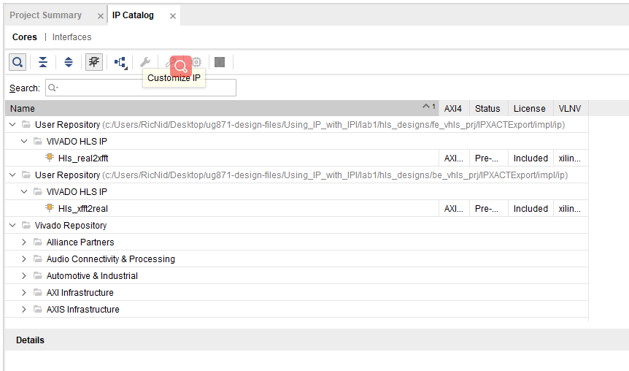Screen dimensions: 629x371
Task: Click Included license cell for Hls_real2xfft
Action: (x=530, y=158)
